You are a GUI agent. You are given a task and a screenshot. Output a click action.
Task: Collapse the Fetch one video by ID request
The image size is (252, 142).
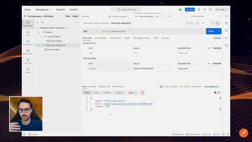click(39, 45)
